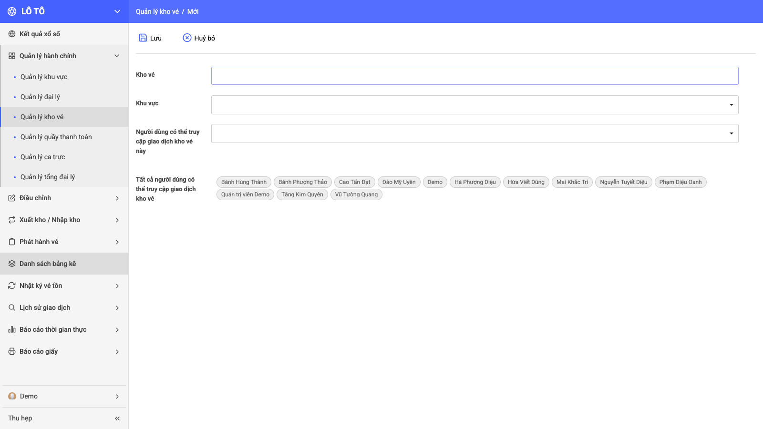Click the Danh sách bảng kê layers icon

[12, 264]
